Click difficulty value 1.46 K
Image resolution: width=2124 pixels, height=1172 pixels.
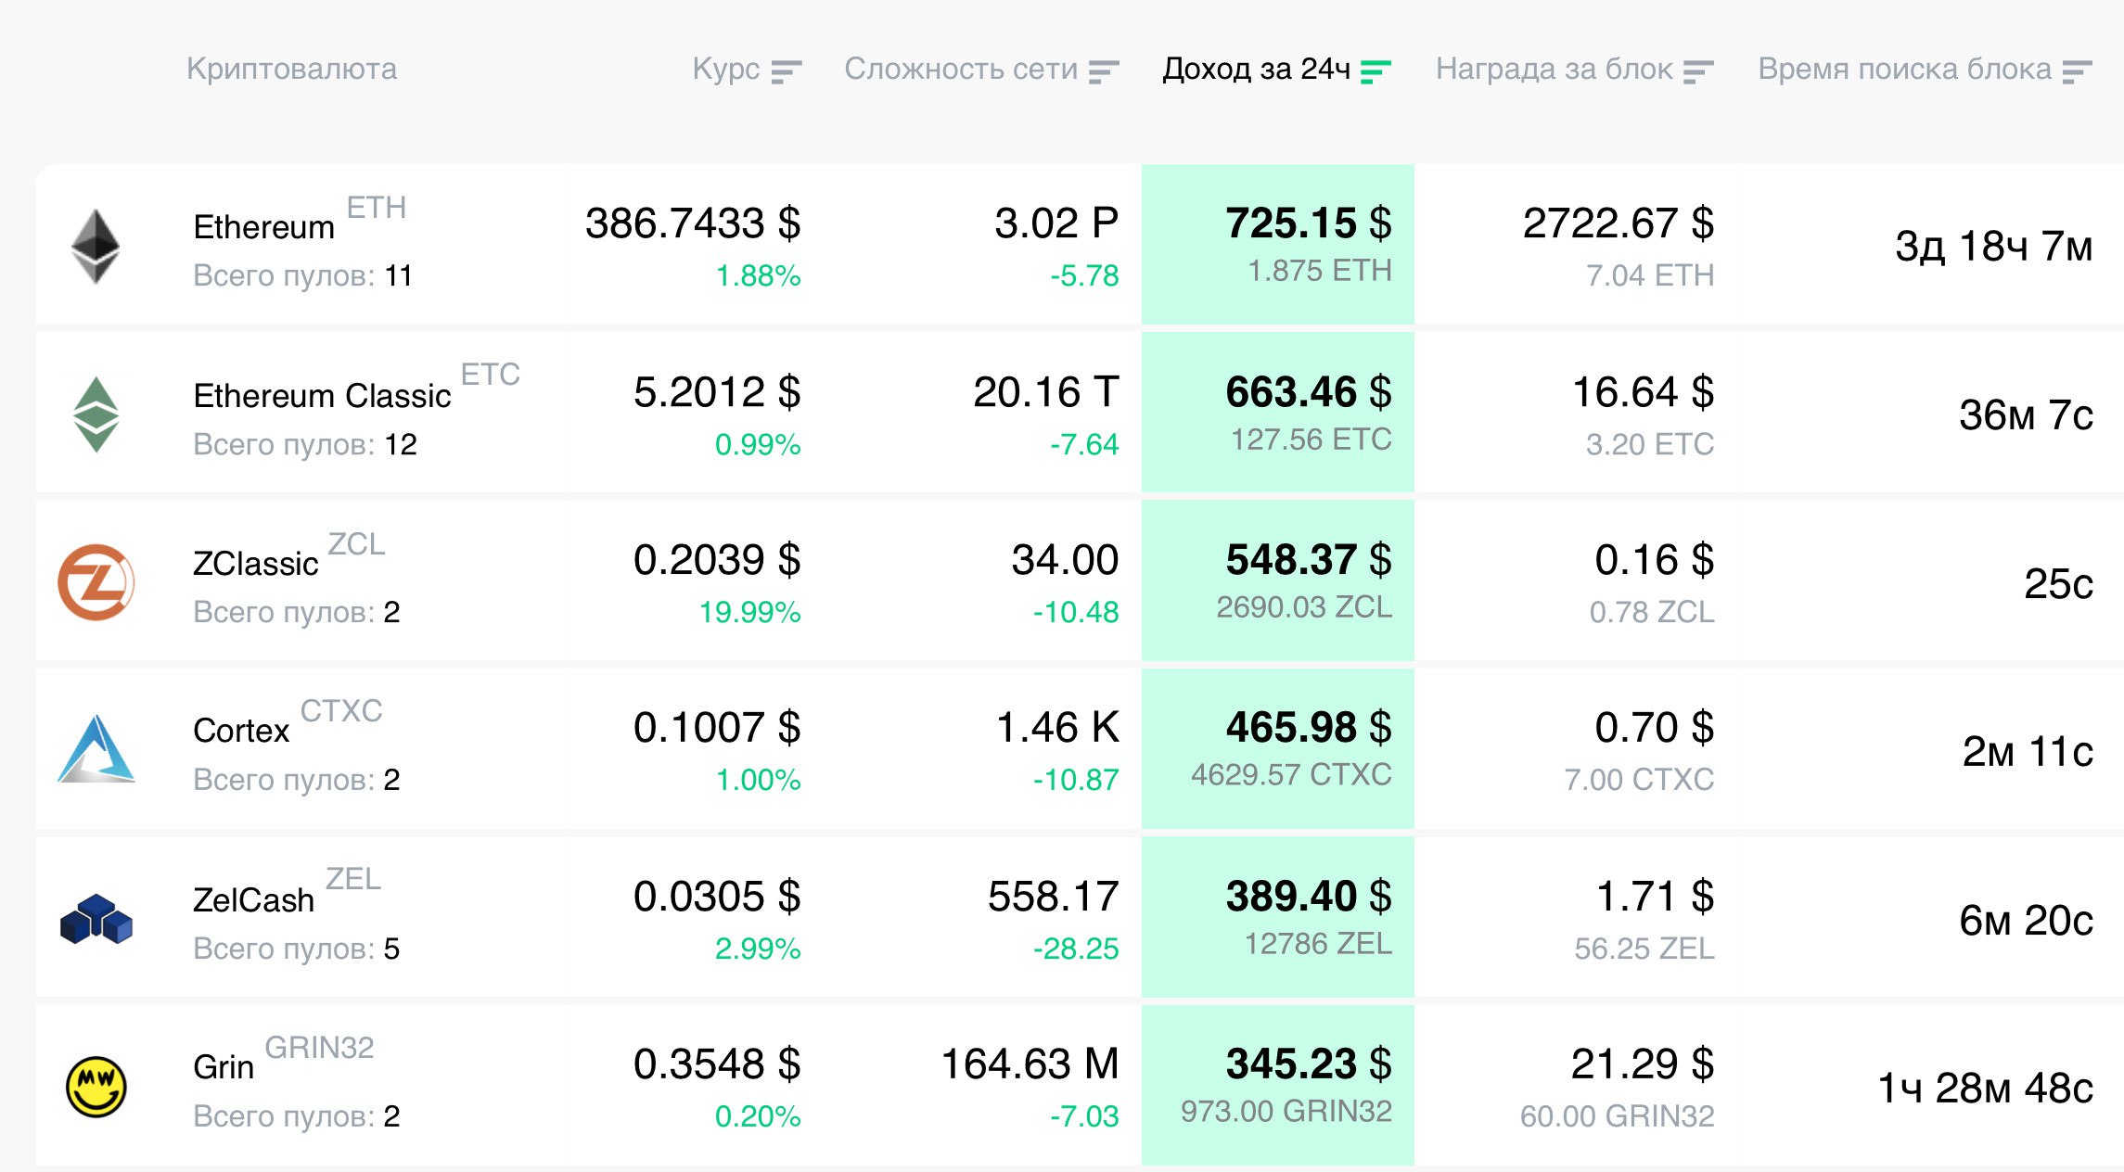pos(1057,728)
